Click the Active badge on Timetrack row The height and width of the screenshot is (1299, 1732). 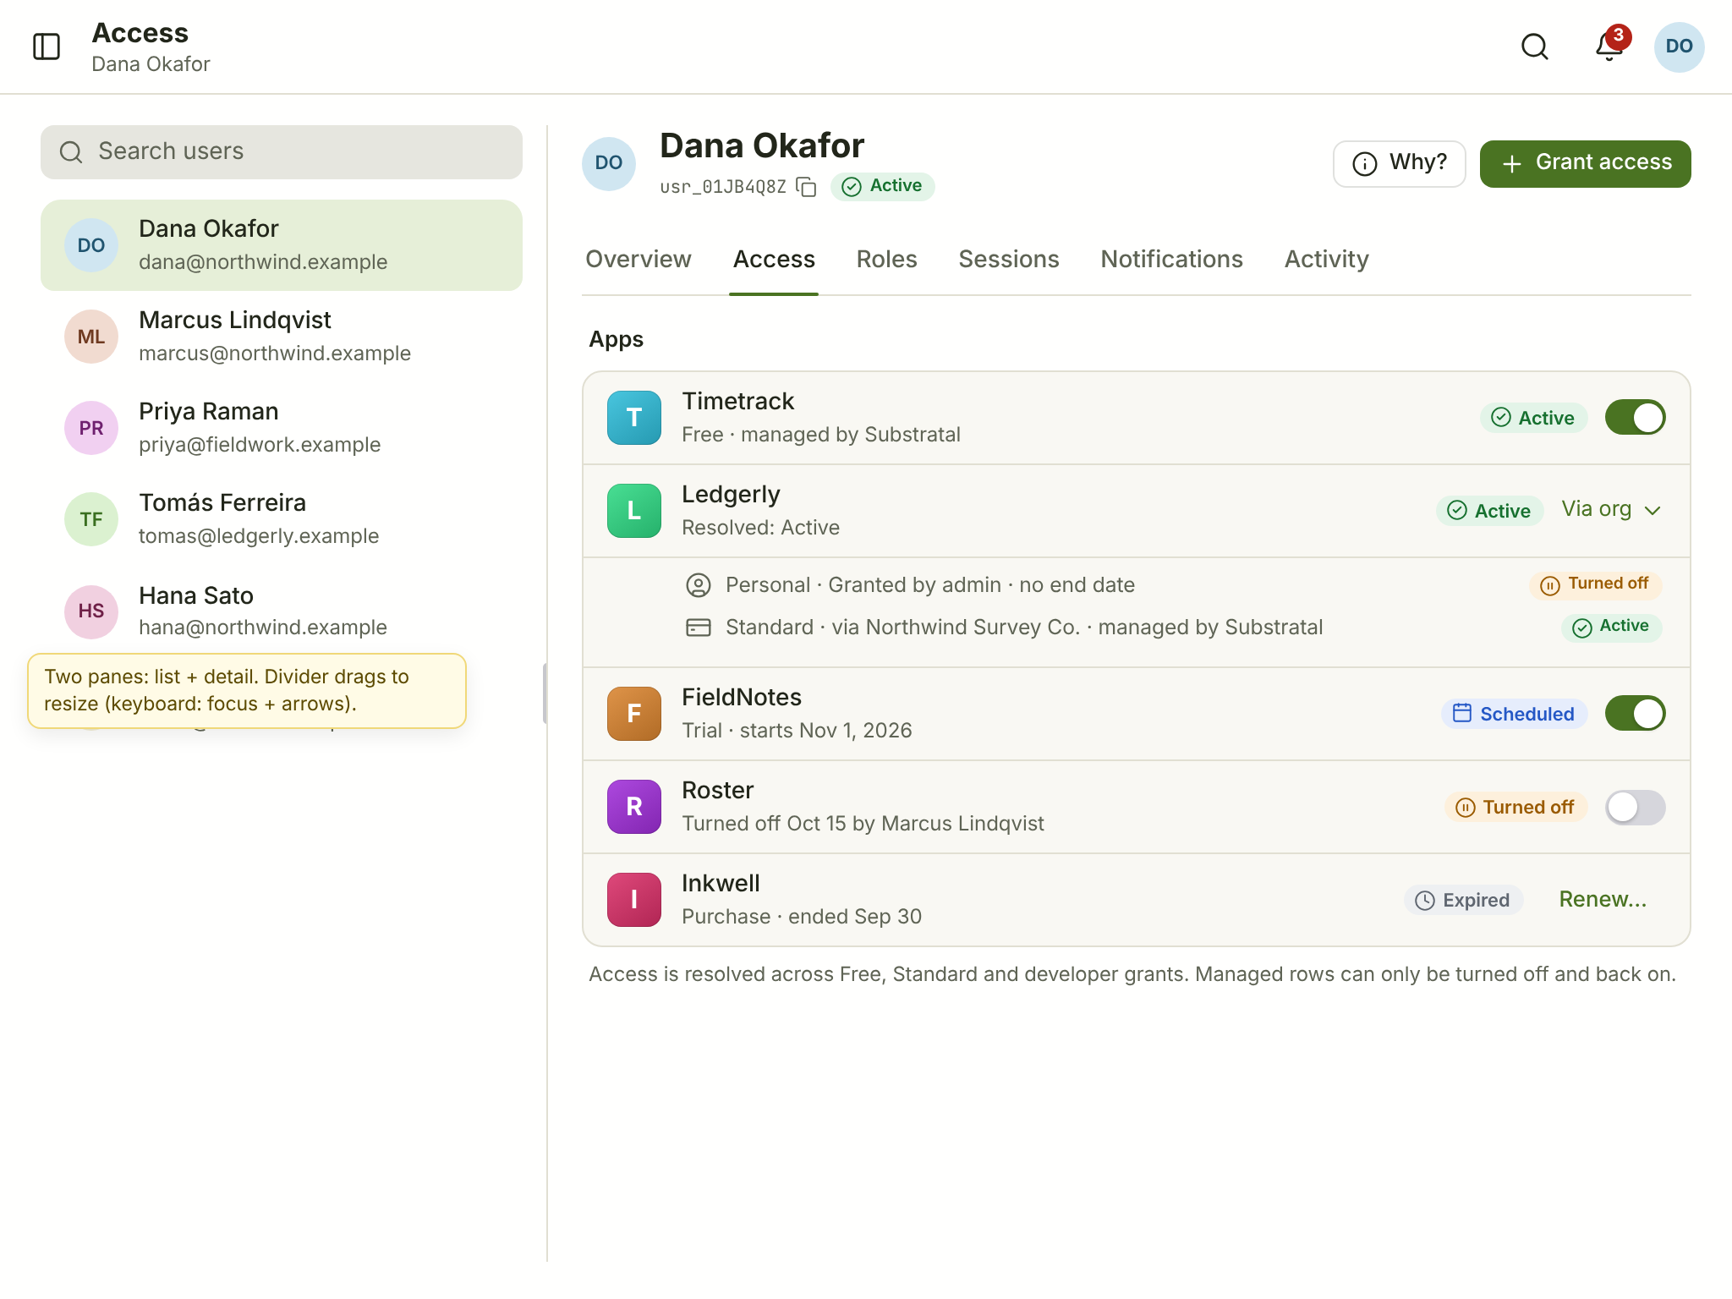[1533, 418]
